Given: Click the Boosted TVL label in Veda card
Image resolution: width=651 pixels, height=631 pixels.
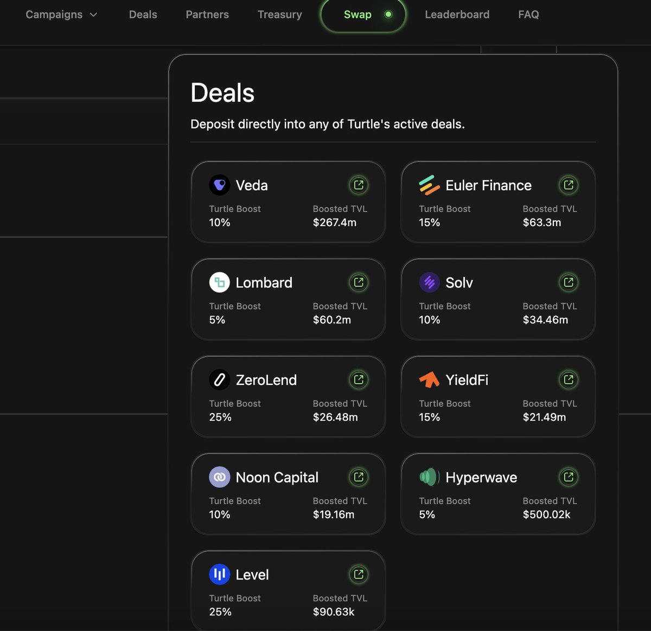Looking at the screenshot, I should (340, 209).
